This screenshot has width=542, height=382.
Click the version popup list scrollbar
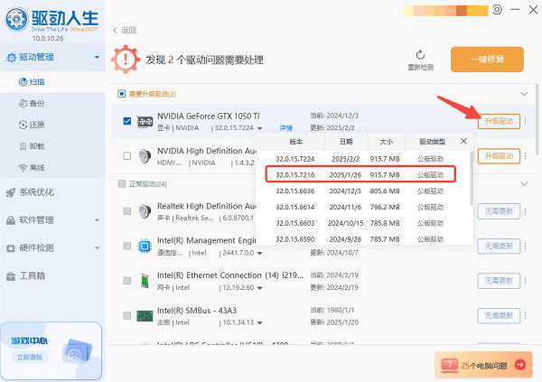472,178
